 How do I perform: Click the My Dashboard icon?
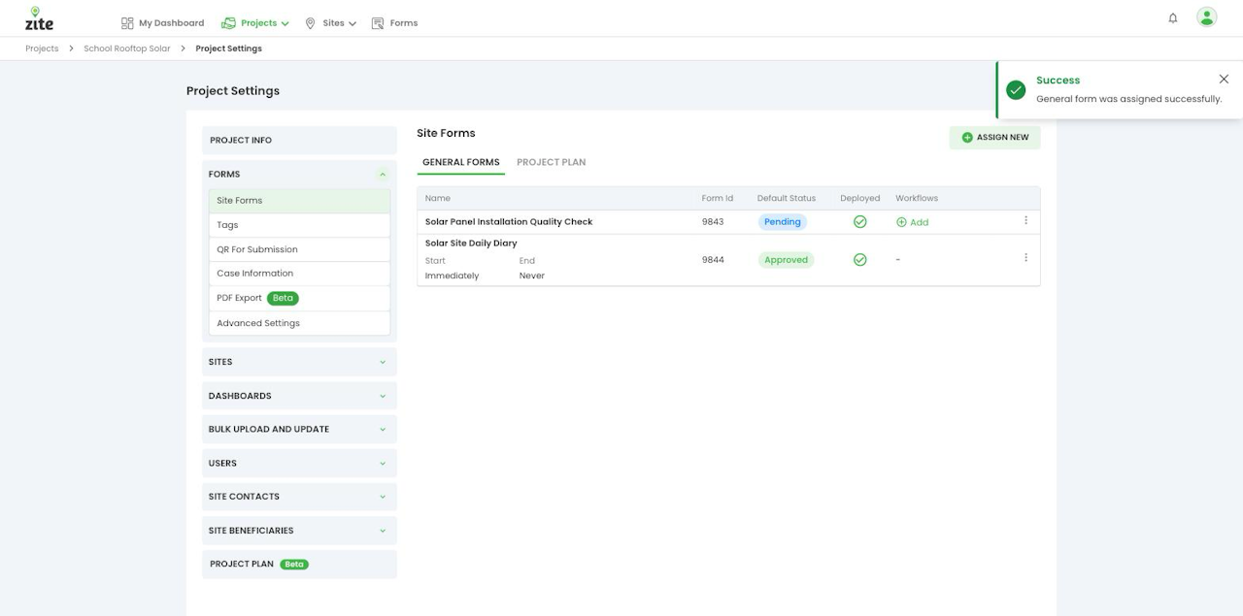[127, 23]
